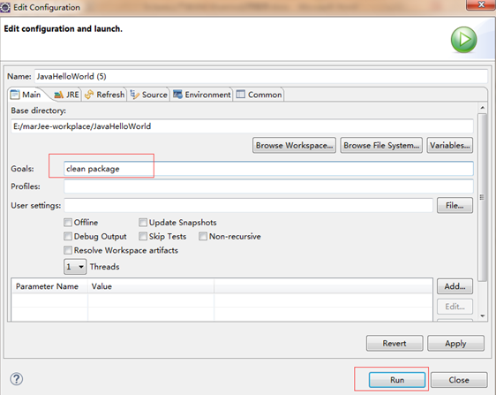Click the Profiles input field

tap(268, 186)
